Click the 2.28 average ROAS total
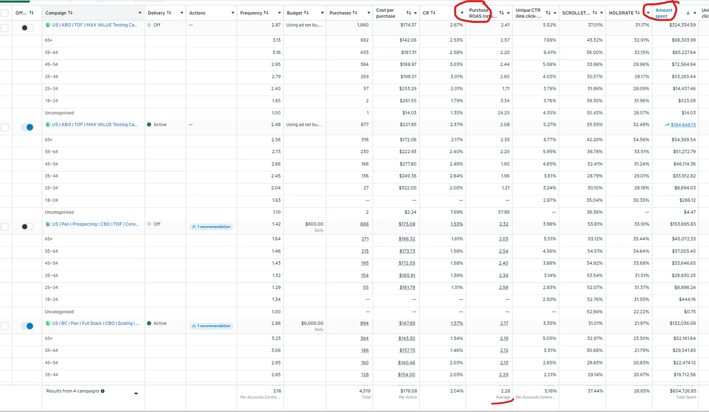The width and height of the screenshot is (709, 412). pyautogui.click(x=505, y=391)
